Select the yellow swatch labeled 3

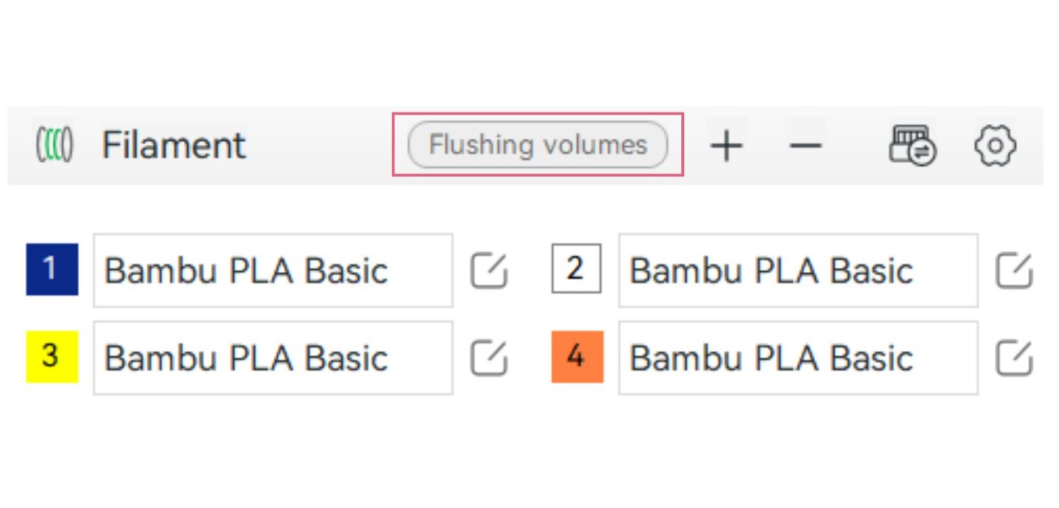point(52,357)
